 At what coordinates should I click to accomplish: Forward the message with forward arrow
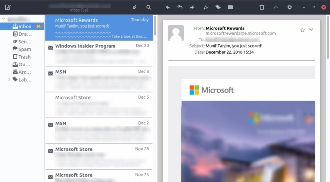(x=192, y=7)
